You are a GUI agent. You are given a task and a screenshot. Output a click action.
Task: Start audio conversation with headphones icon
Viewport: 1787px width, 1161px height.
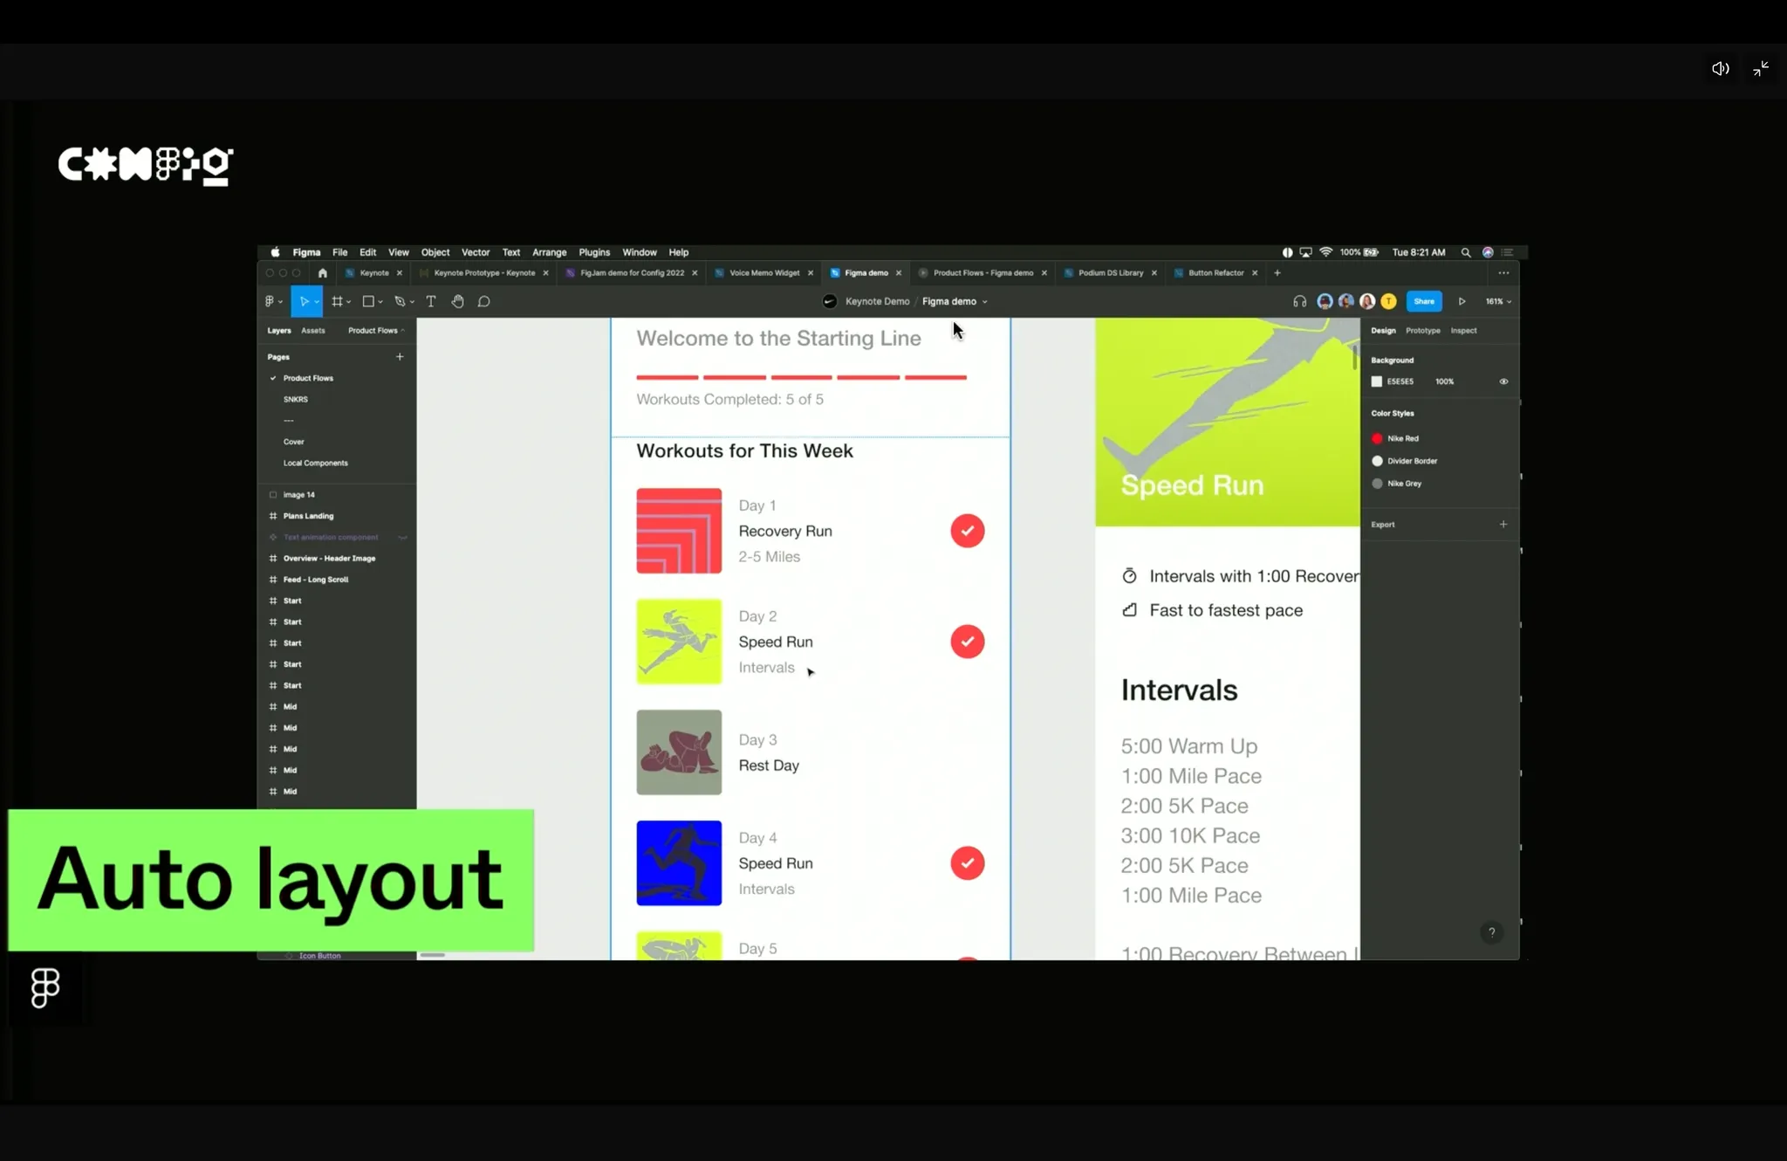coord(1299,301)
